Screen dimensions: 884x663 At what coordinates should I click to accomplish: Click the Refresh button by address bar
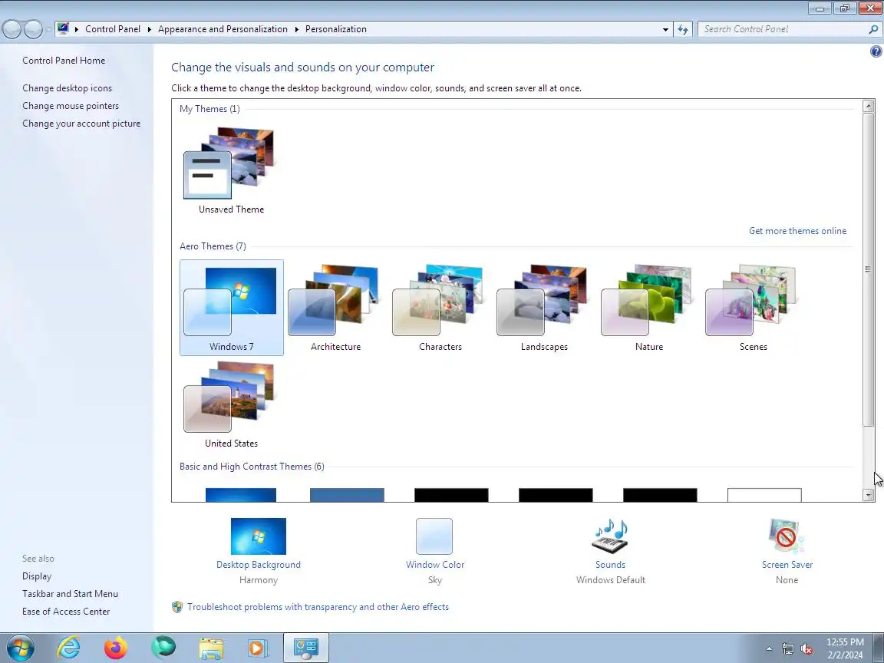click(683, 29)
